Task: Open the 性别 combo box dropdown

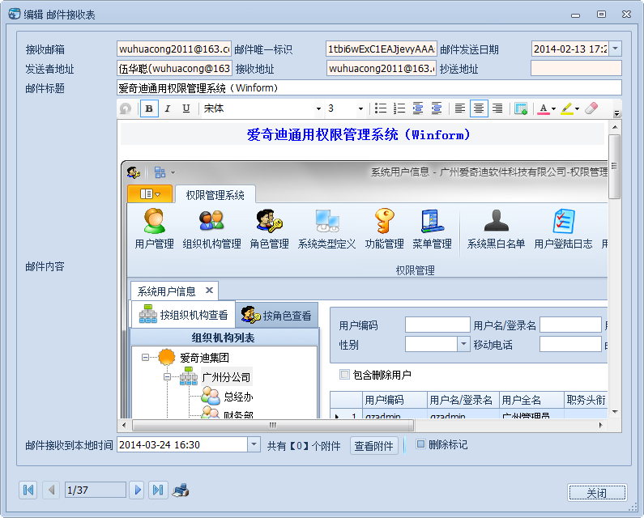Action: 463,344
